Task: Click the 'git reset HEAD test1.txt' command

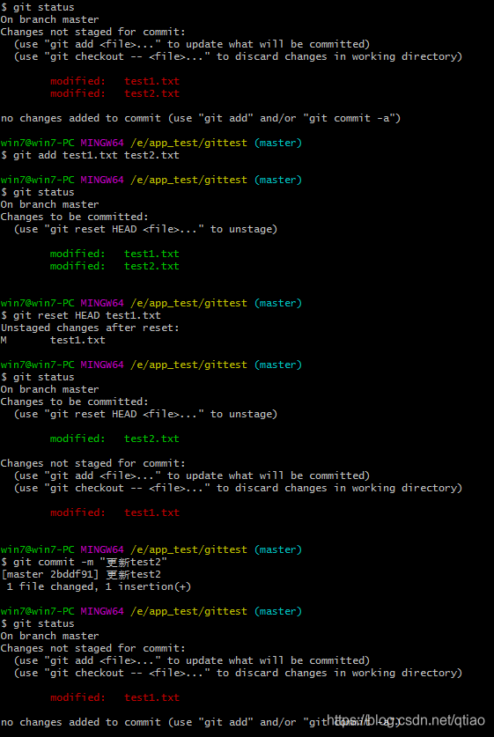Action: coord(81,315)
